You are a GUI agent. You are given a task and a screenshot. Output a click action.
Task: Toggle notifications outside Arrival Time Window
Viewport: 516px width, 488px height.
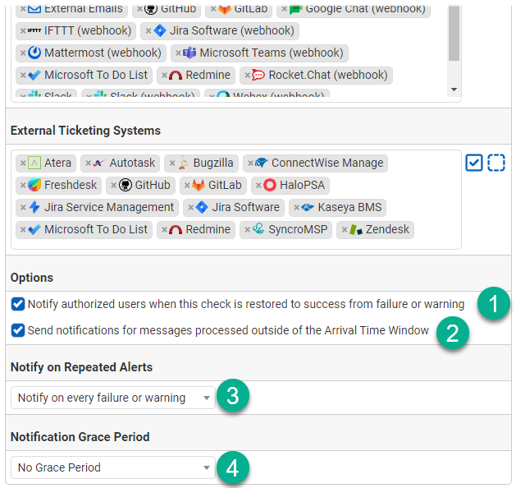18,330
